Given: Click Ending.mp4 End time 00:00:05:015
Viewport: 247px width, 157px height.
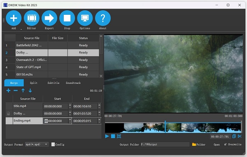Looking at the screenshot, I should tap(85, 121).
